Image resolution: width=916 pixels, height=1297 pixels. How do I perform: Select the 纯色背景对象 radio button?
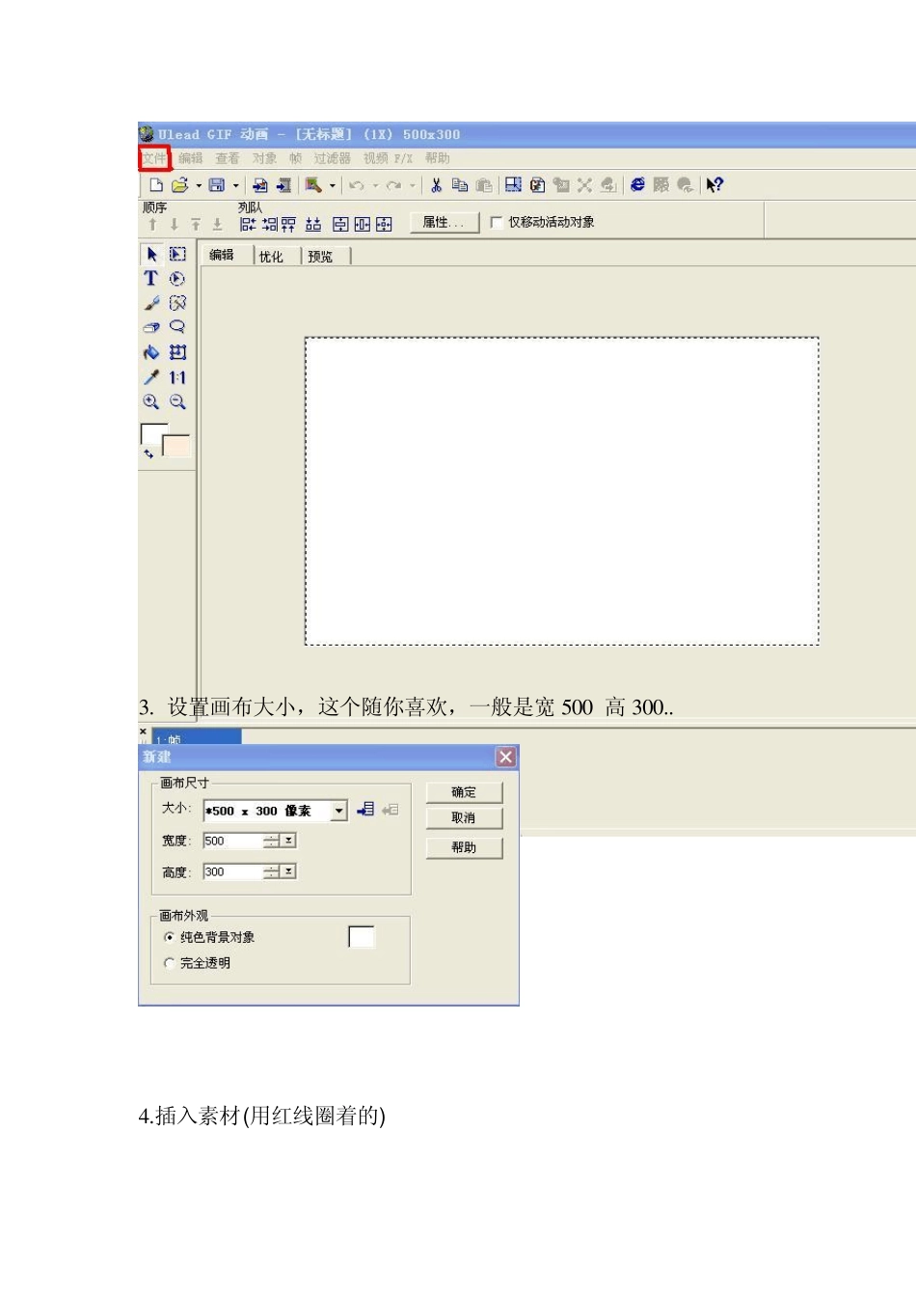pos(170,937)
